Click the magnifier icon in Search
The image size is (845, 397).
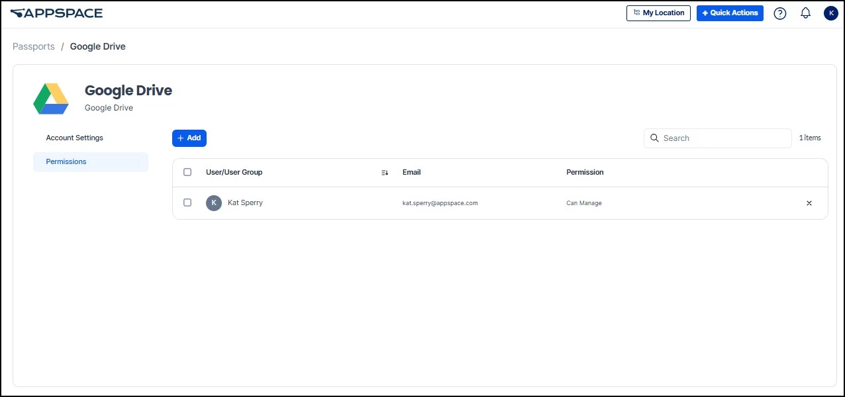click(654, 138)
